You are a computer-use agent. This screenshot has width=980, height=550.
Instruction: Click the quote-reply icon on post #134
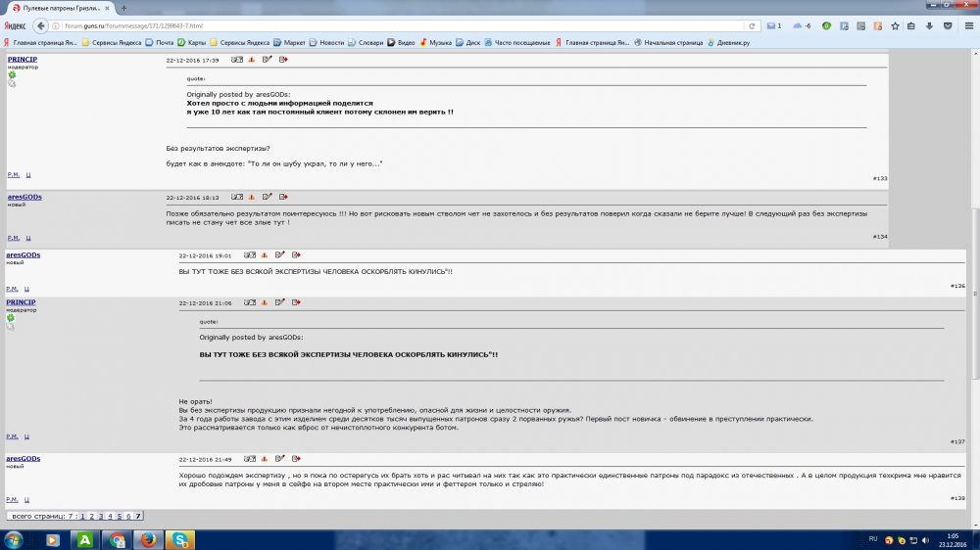click(x=283, y=197)
